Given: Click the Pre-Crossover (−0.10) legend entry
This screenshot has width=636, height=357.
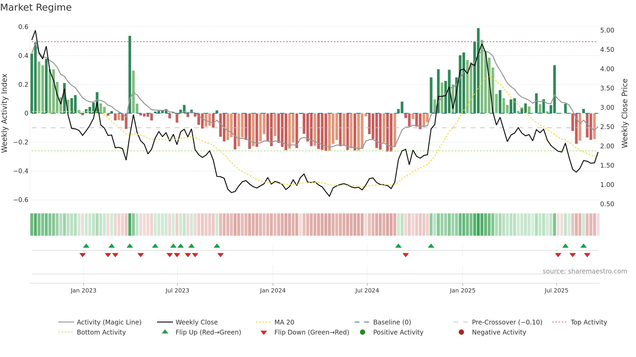Looking at the screenshot, I should (x=498, y=322).
